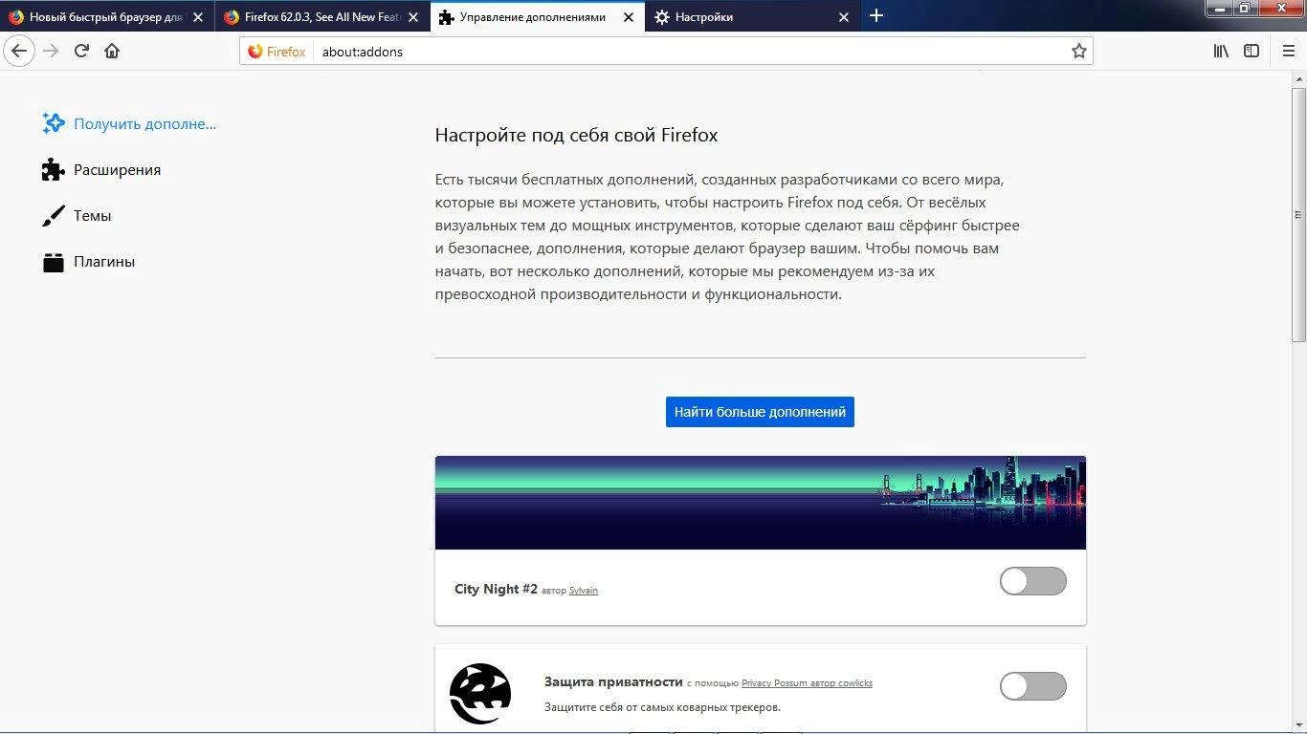The height and width of the screenshot is (734, 1307).
Task: Open a new tab with plus button
Action: pos(876,15)
